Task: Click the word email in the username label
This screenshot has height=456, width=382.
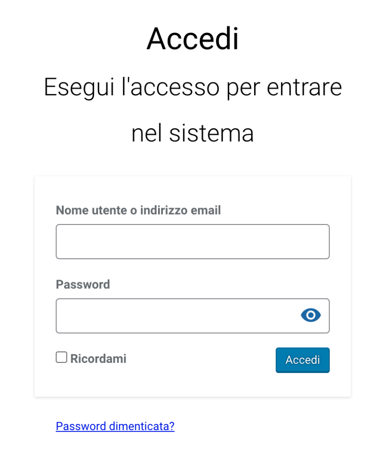Action: click(206, 210)
